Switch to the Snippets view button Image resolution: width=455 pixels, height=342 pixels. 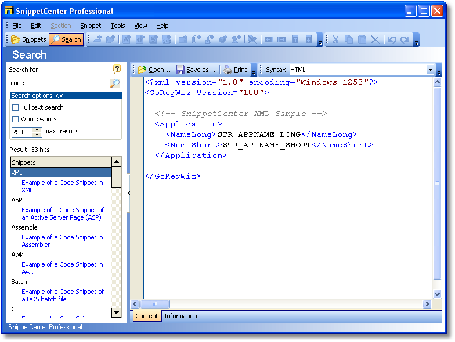click(28, 39)
